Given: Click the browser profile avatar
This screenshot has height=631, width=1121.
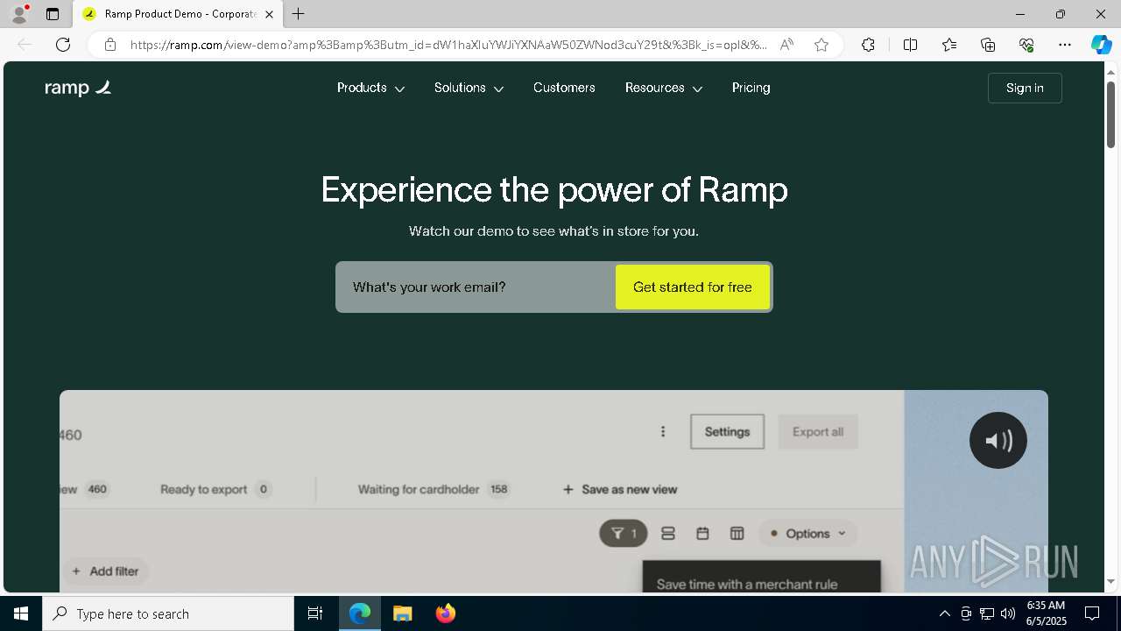Looking at the screenshot, I should (19, 14).
